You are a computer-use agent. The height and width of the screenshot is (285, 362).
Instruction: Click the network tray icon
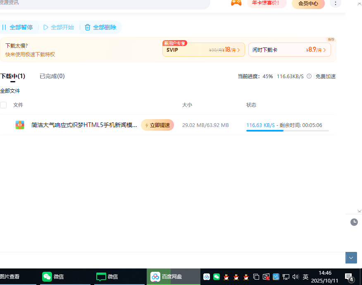click(x=286, y=277)
